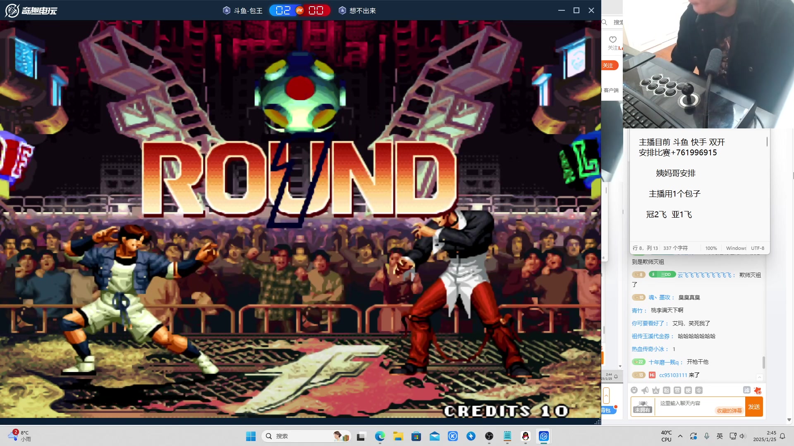Click the blue score 02 counter
Viewport: 794px width, 446px height.
pyautogui.click(x=283, y=10)
